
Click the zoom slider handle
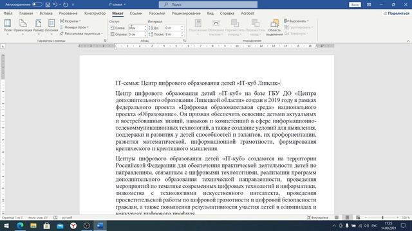(x=382, y=218)
